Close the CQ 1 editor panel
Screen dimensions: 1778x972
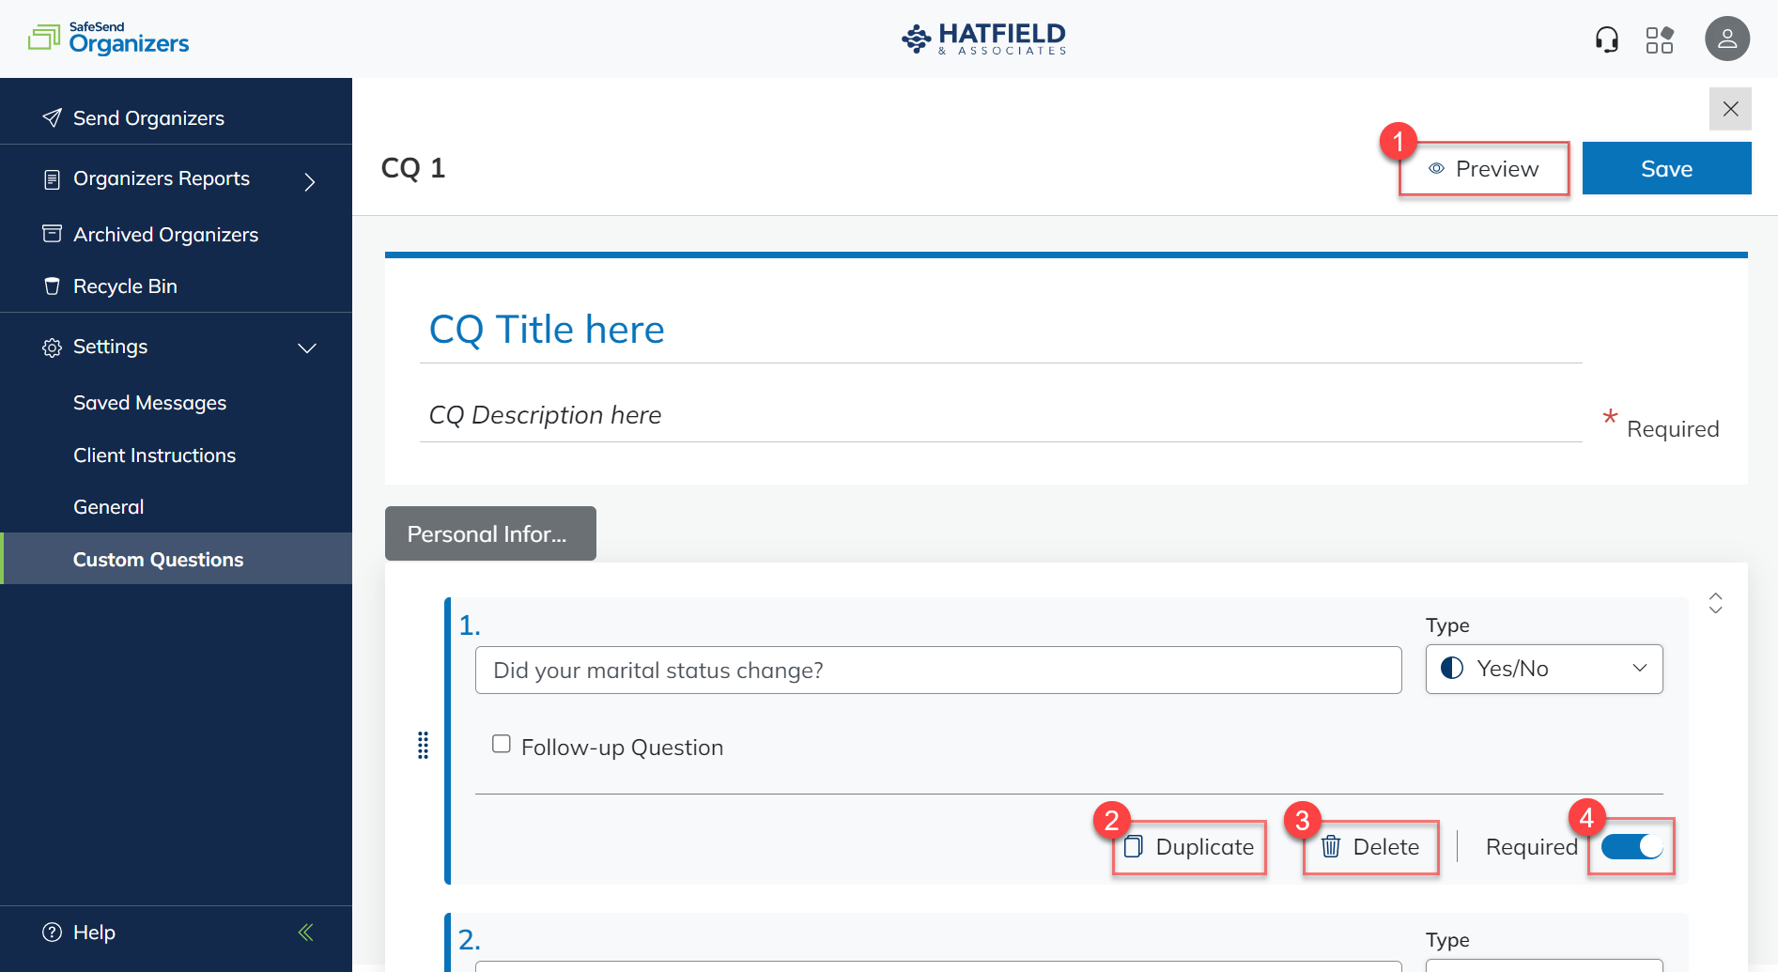(x=1729, y=109)
